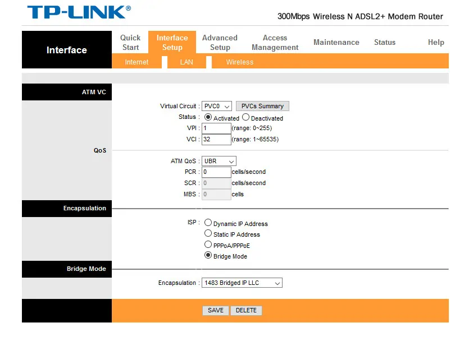Switch to the Interface Setup tab
This screenshot has height=341, width=455.
pos(172,42)
